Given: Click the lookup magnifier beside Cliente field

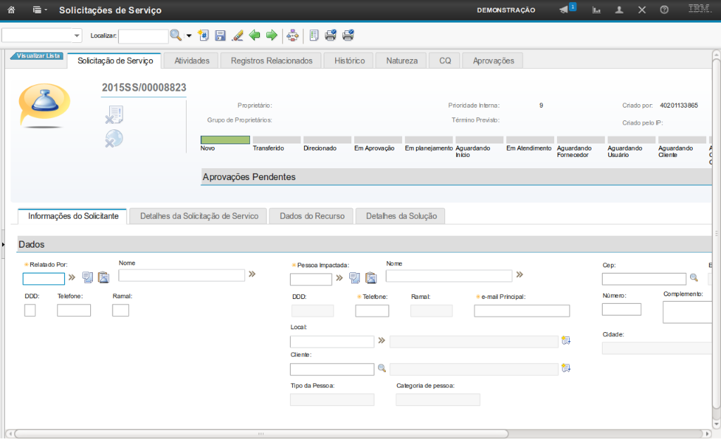Looking at the screenshot, I should tap(382, 368).
